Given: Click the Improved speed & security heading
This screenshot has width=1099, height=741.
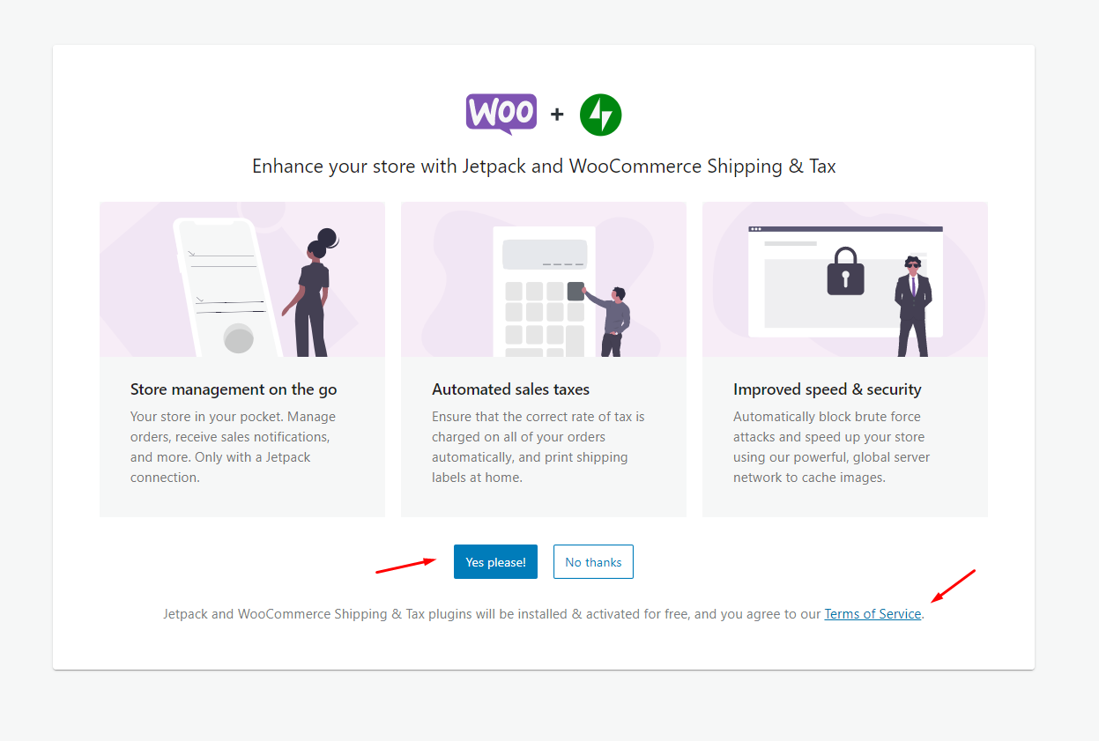Looking at the screenshot, I should click(827, 389).
